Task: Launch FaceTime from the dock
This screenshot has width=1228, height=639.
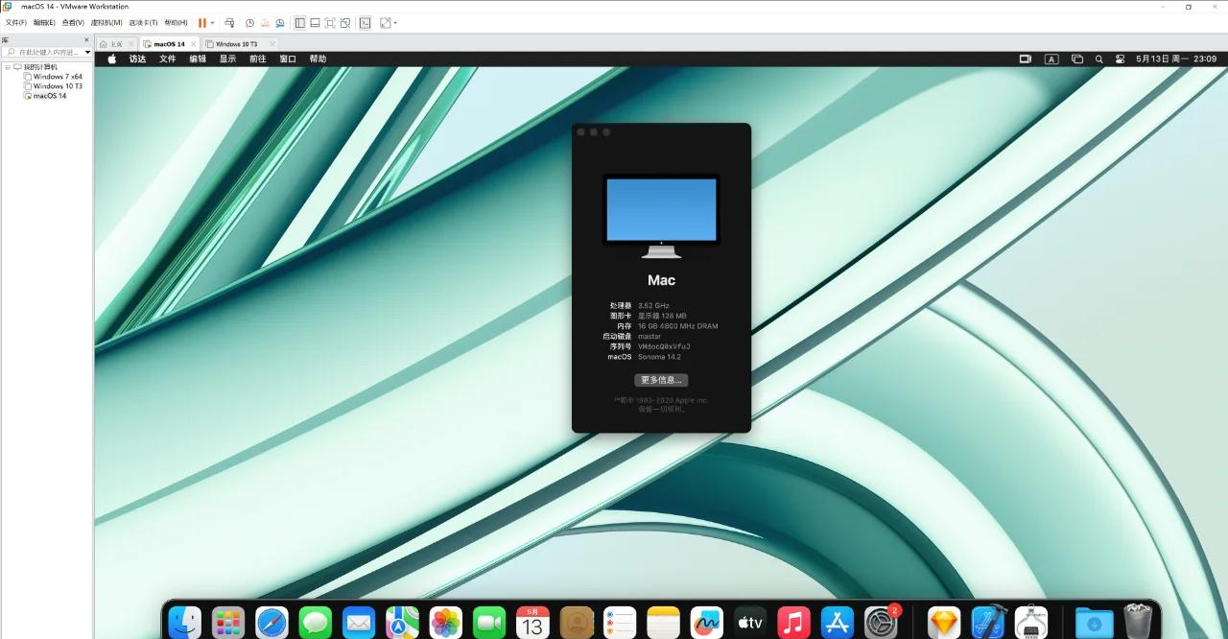Action: pos(489,623)
